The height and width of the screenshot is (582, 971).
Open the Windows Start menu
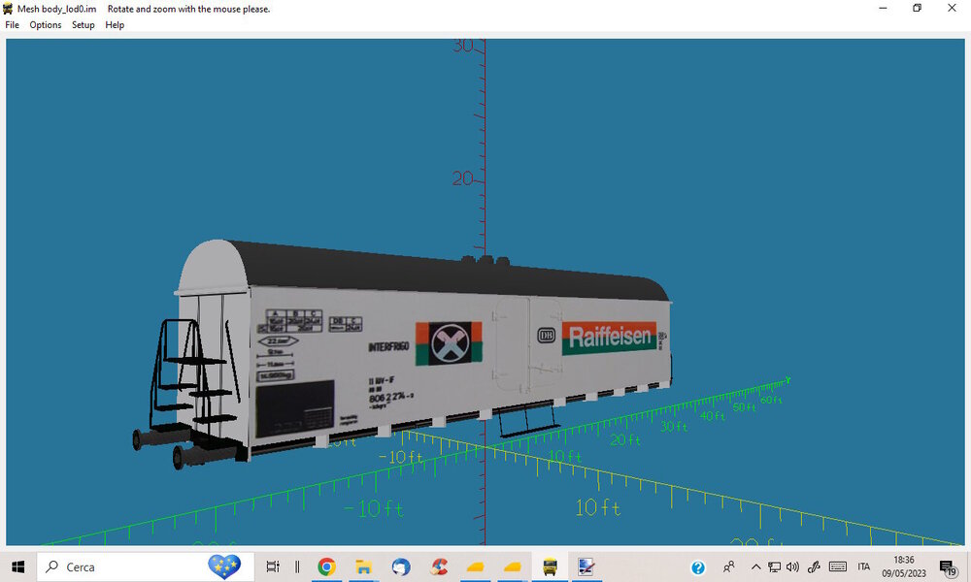pos(17,566)
